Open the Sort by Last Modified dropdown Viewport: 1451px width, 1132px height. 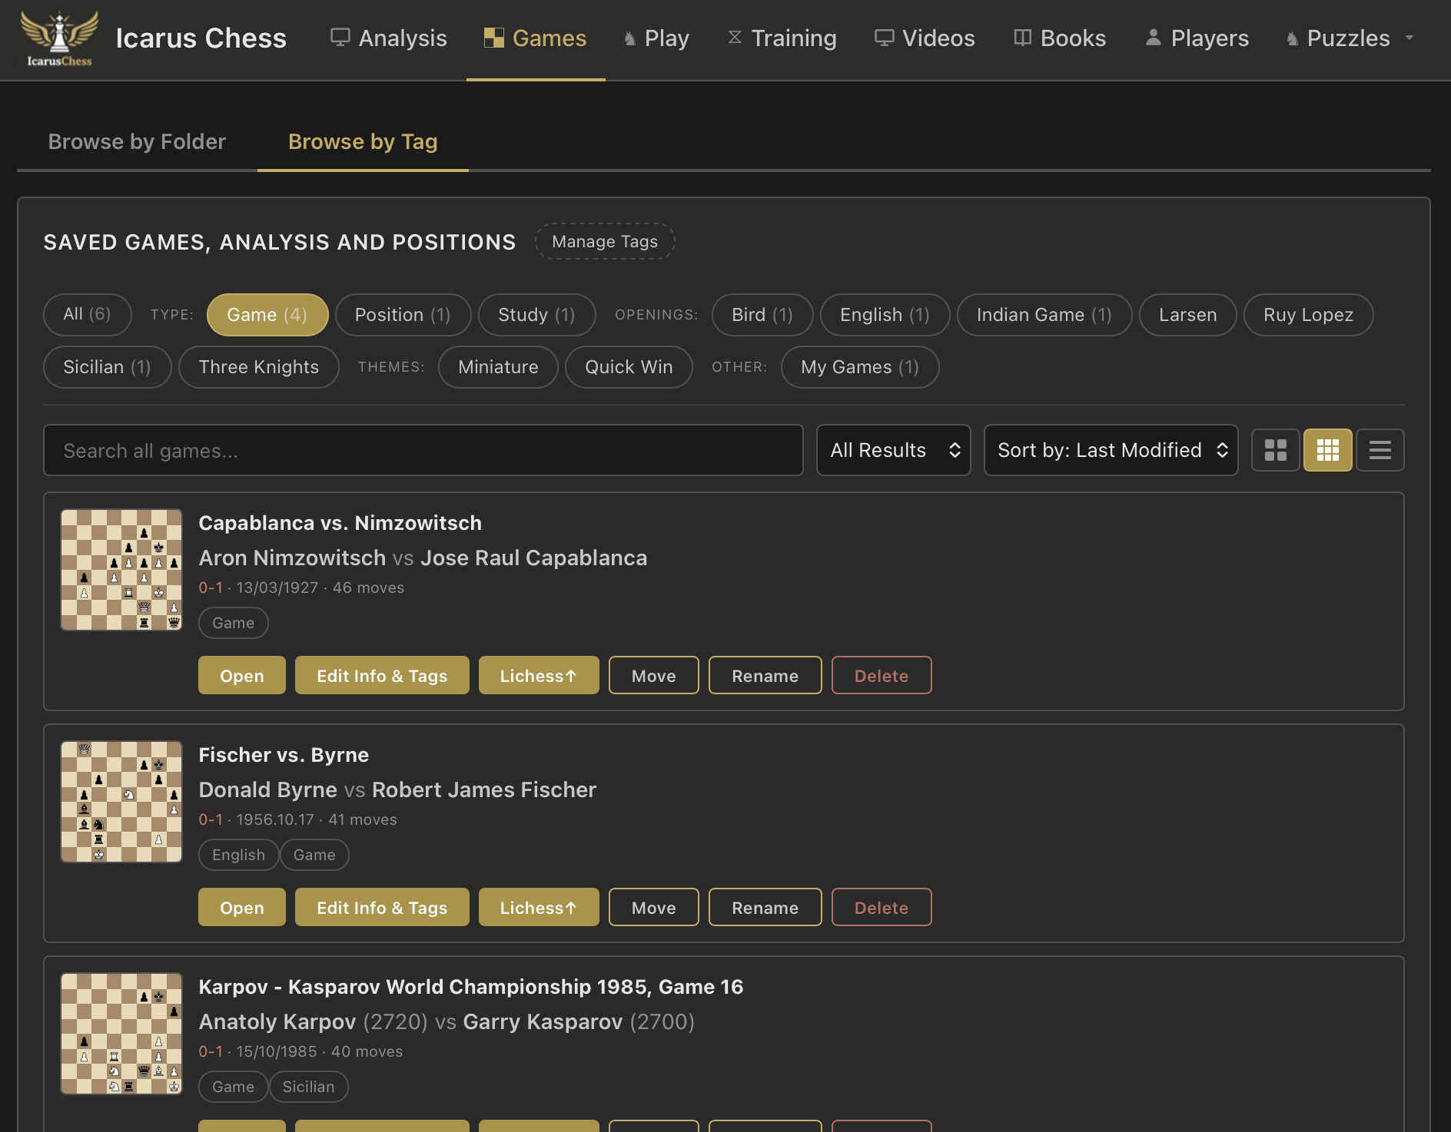(x=1111, y=450)
